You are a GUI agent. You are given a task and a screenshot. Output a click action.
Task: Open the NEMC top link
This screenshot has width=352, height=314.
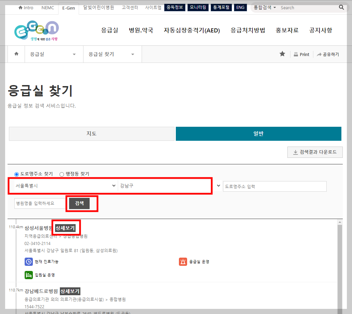[x=48, y=8]
